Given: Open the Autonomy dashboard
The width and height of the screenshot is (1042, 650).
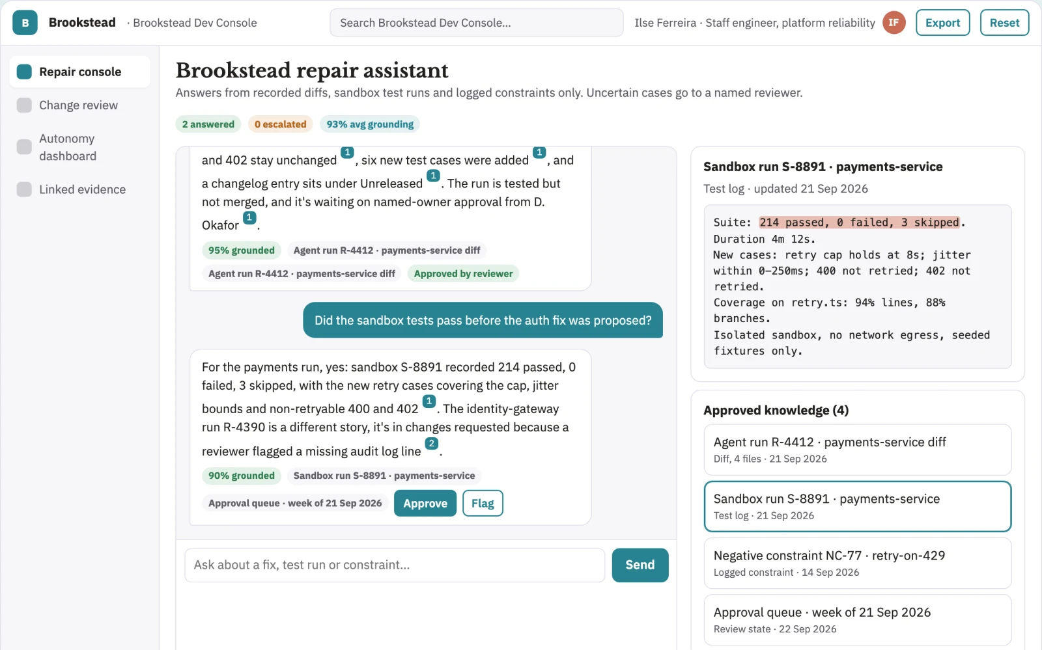Looking at the screenshot, I should tap(79, 147).
